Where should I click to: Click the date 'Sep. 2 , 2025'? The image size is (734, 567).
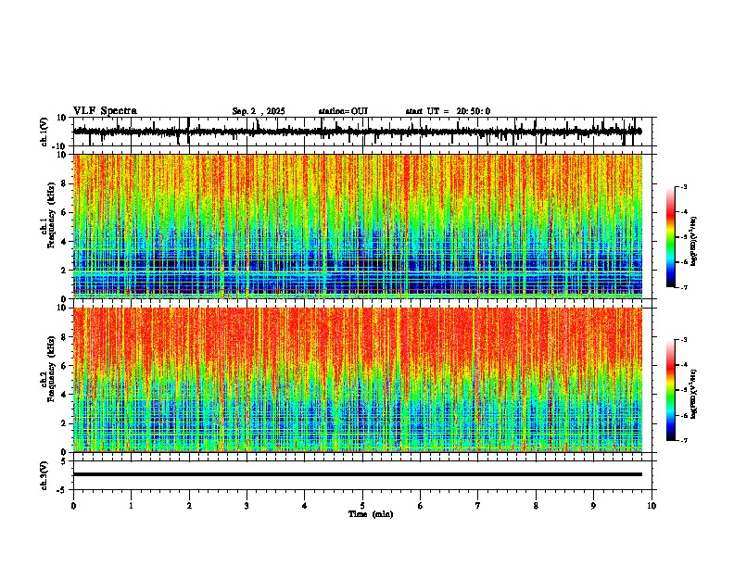point(259,111)
